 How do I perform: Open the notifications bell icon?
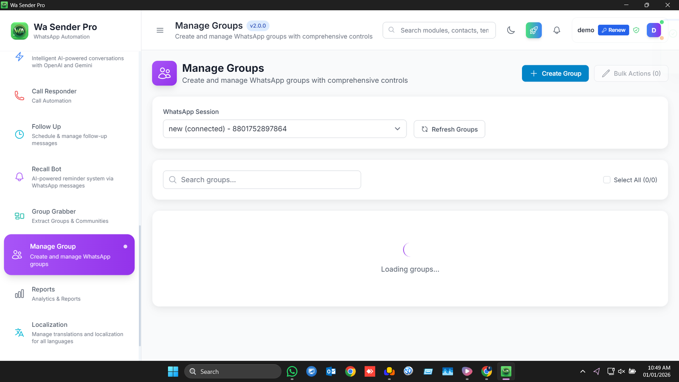(x=557, y=30)
